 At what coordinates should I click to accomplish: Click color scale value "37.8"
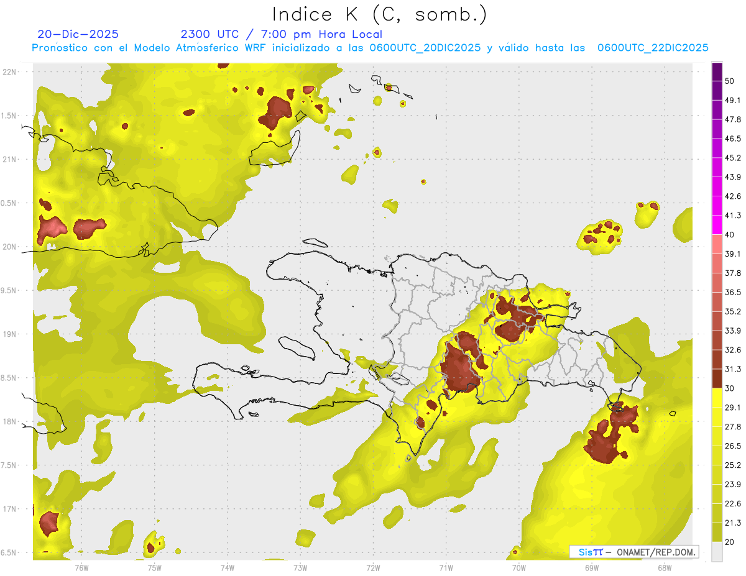coord(733,273)
